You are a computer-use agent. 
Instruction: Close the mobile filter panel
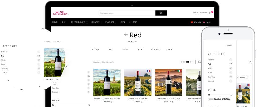[229, 45]
